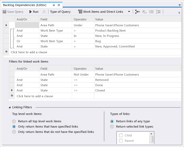184x147 pixels.
Task: Click the Run query play icon
Action: [30, 12]
